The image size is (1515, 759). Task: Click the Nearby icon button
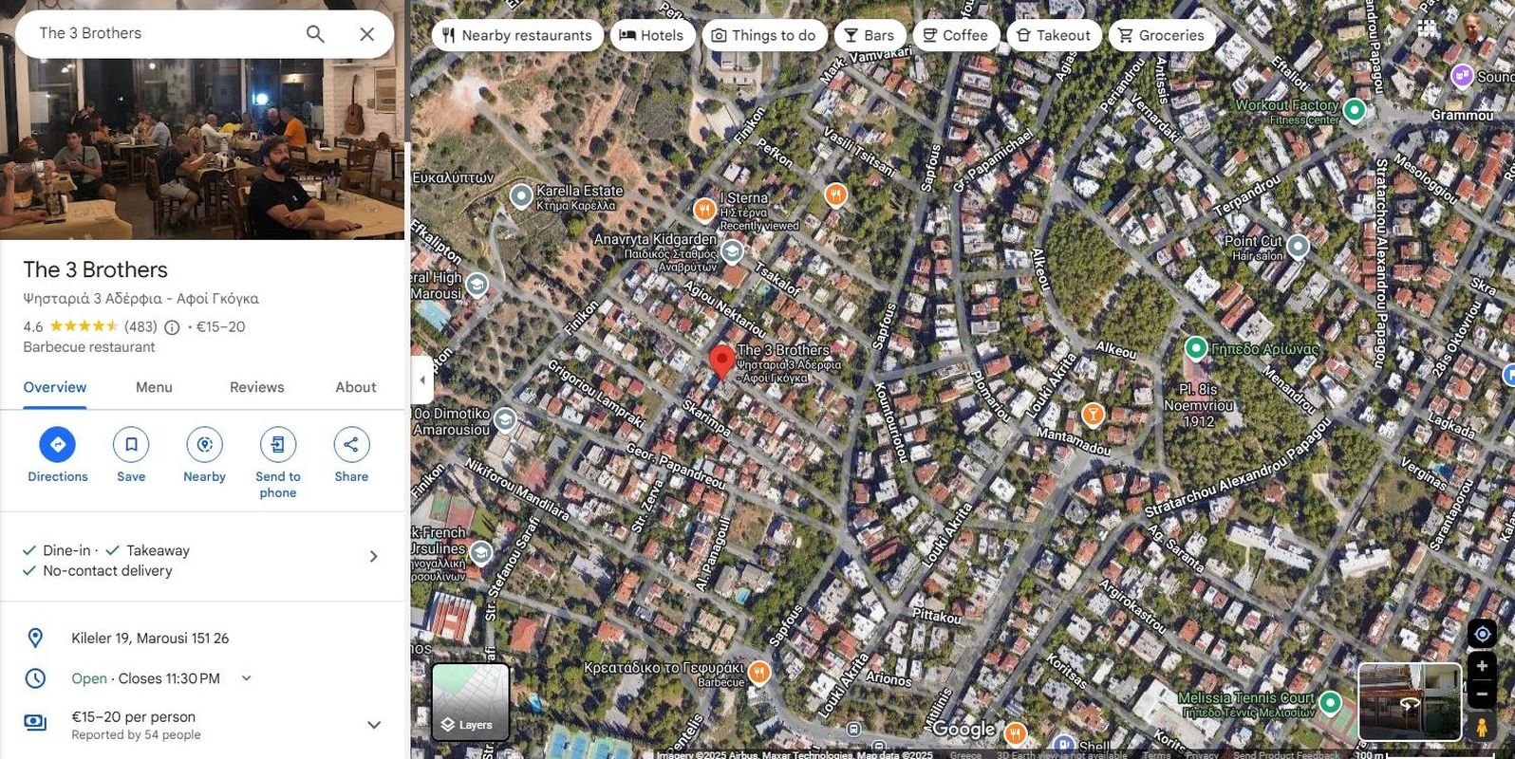tap(204, 444)
